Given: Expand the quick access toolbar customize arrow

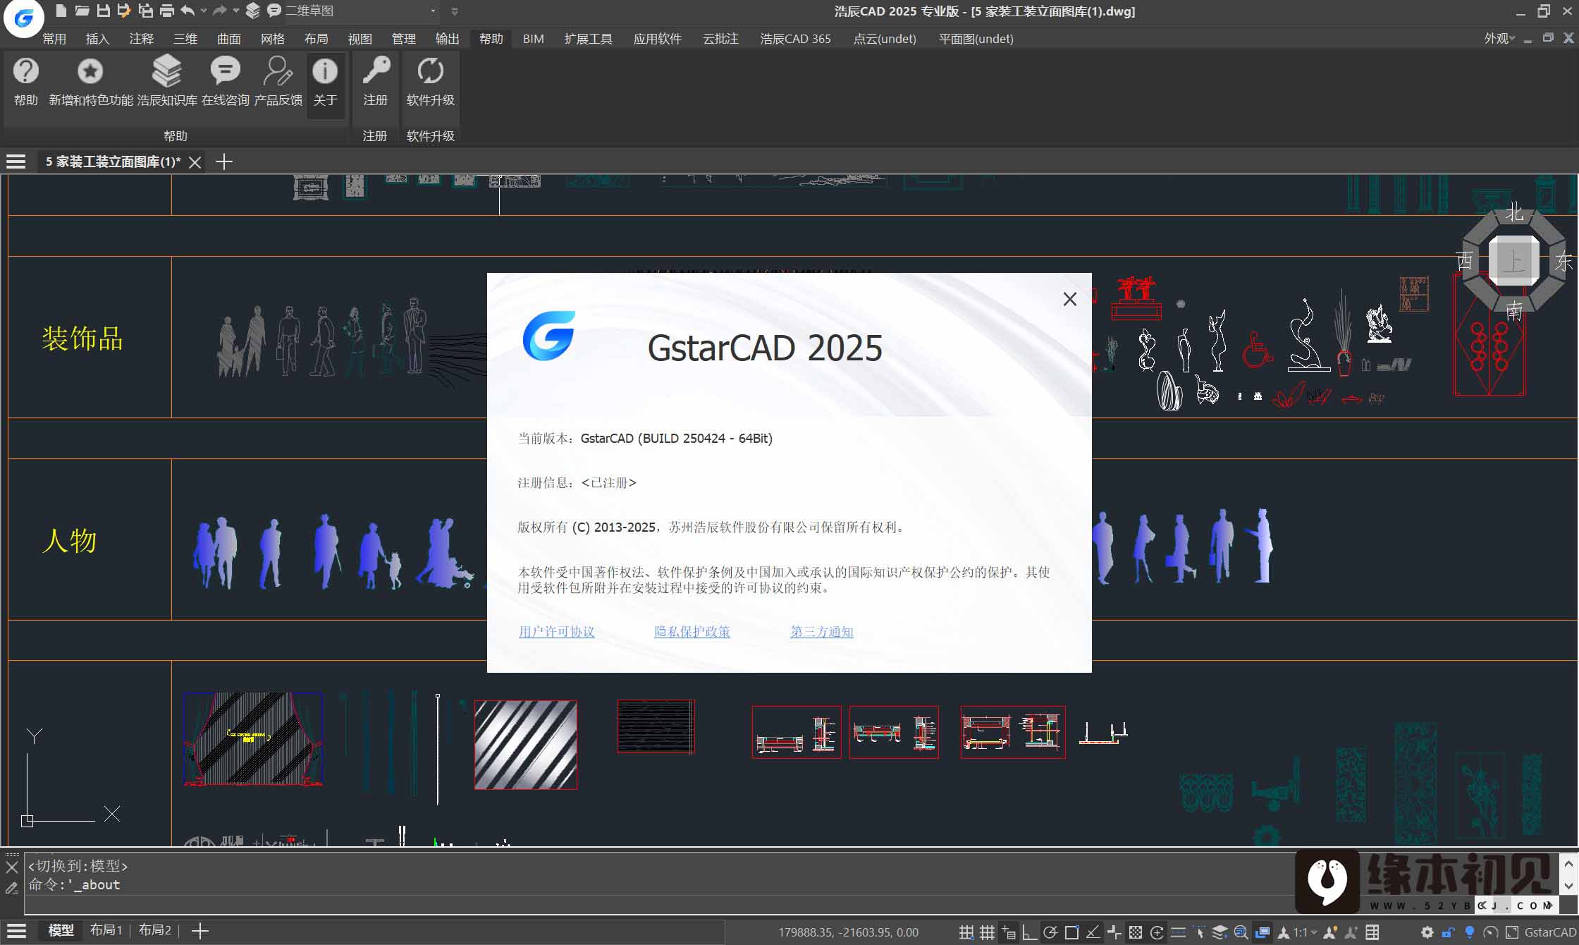Looking at the screenshot, I should pos(455,11).
